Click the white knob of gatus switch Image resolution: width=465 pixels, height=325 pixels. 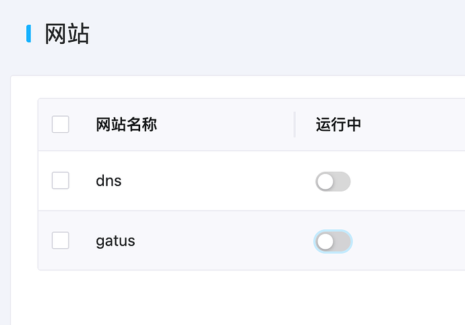tap(325, 241)
